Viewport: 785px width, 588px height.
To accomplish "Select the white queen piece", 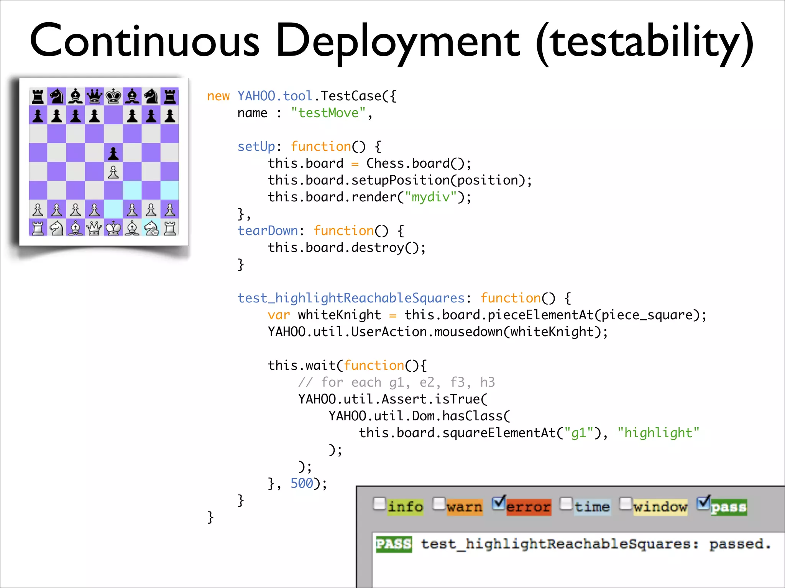I will pyautogui.click(x=94, y=228).
